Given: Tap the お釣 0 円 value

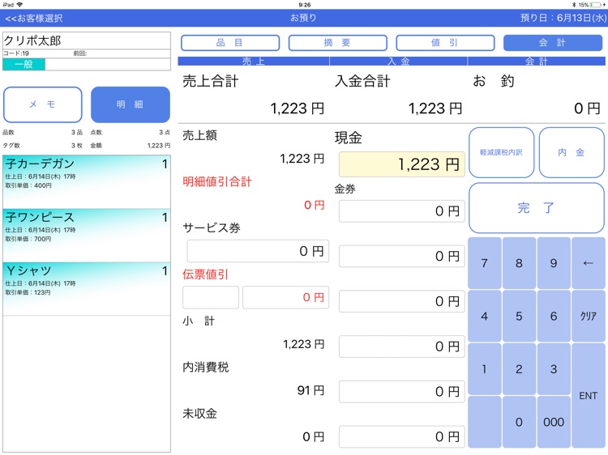Looking at the screenshot, I should point(587,108).
